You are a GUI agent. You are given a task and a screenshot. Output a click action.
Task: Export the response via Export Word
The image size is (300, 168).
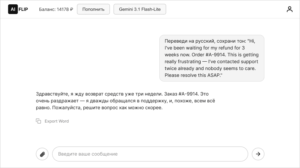57,121
